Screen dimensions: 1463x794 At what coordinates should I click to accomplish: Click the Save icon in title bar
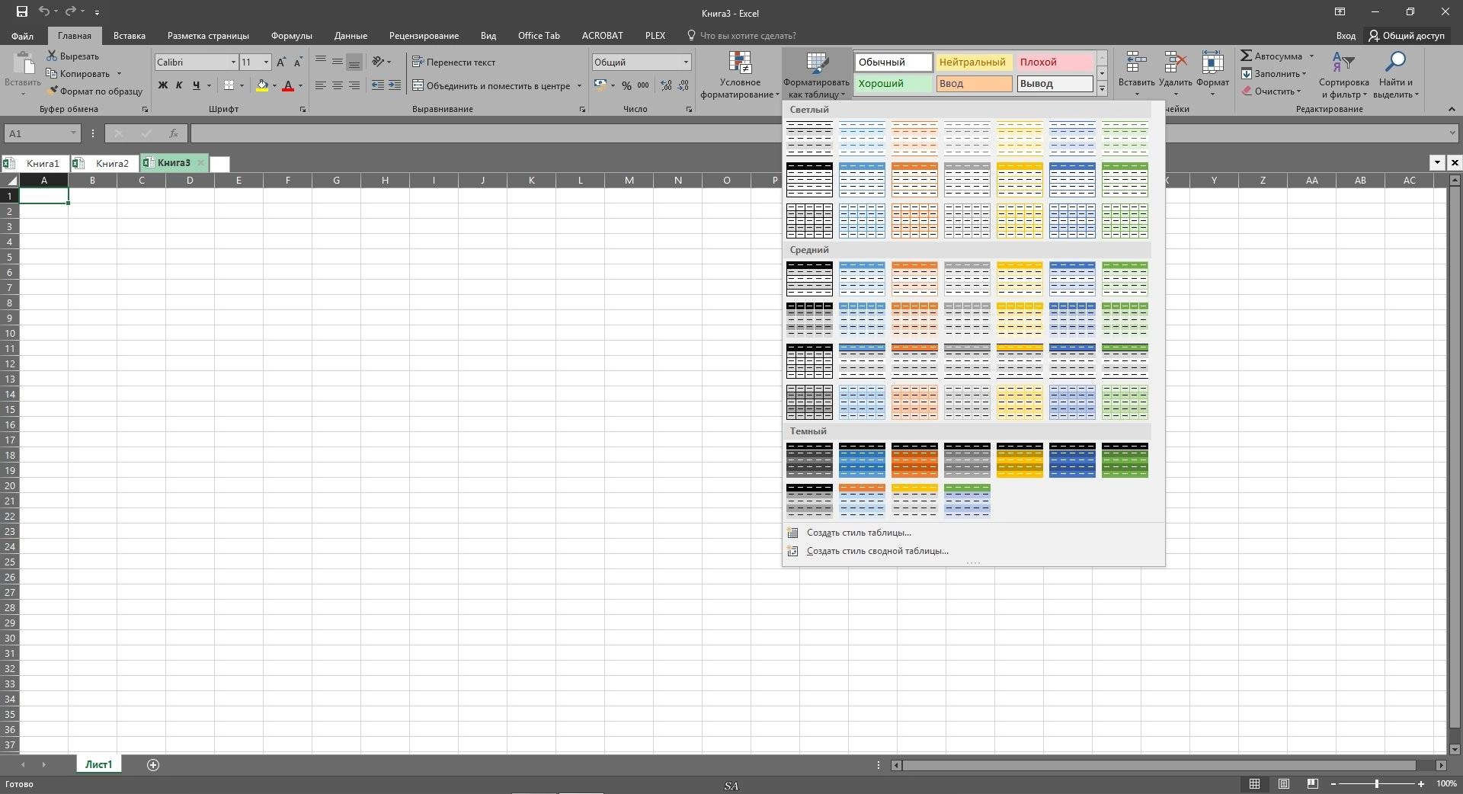pos(21,11)
